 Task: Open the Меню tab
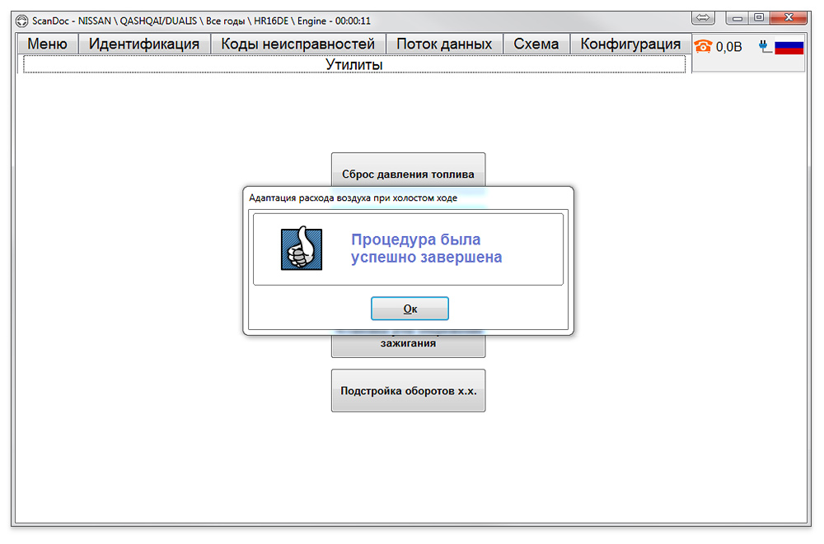pos(47,44)
